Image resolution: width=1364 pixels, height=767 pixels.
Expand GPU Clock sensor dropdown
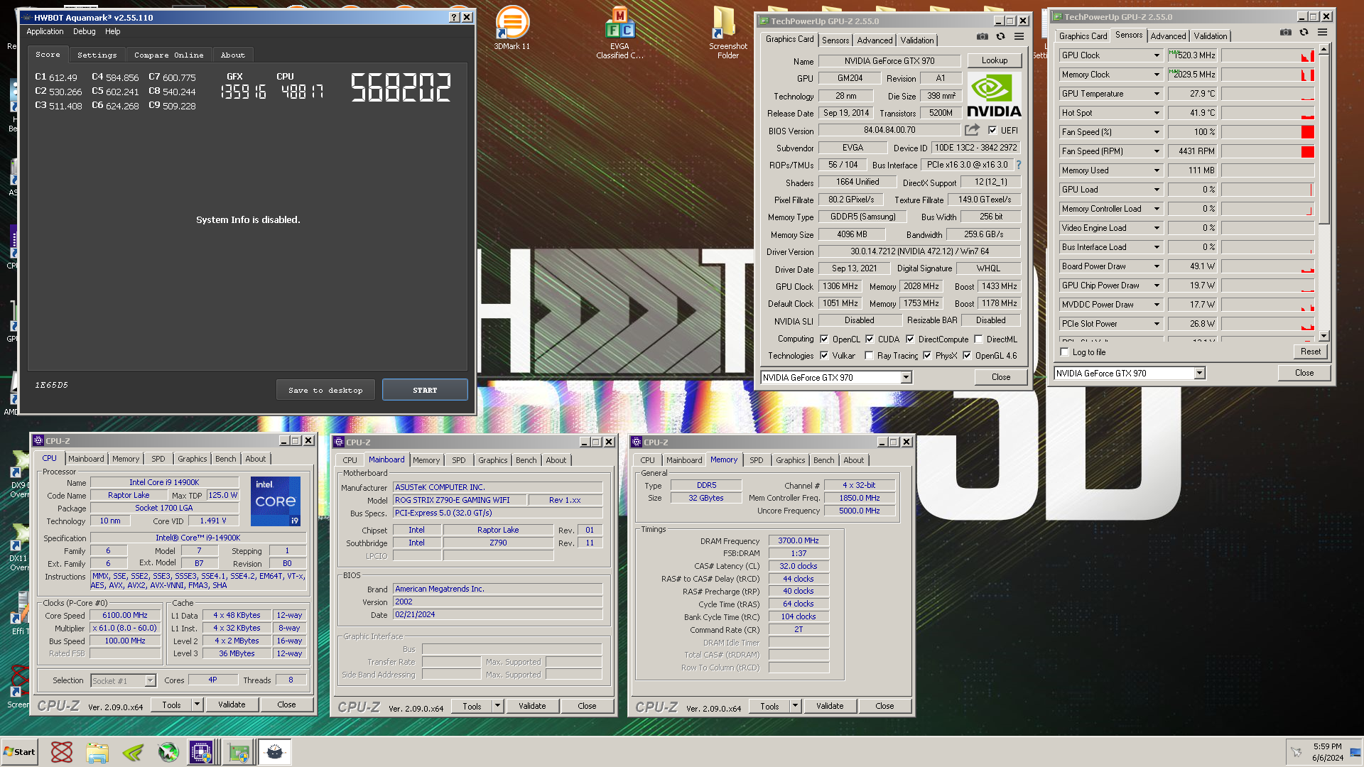tap(1157, 55)
